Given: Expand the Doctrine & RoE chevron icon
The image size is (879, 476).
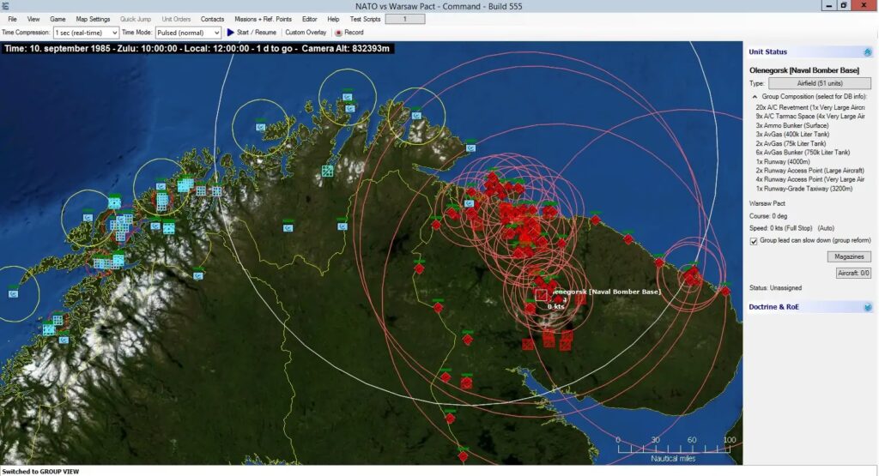Looking at the screenshot, I should tap(867, 307).
